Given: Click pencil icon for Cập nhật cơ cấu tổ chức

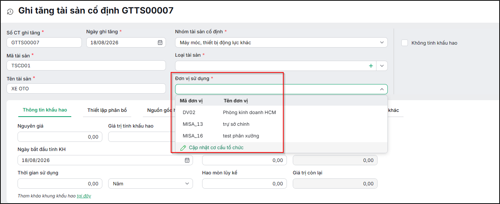Looking at the screenshot, I should coord(183,148).
